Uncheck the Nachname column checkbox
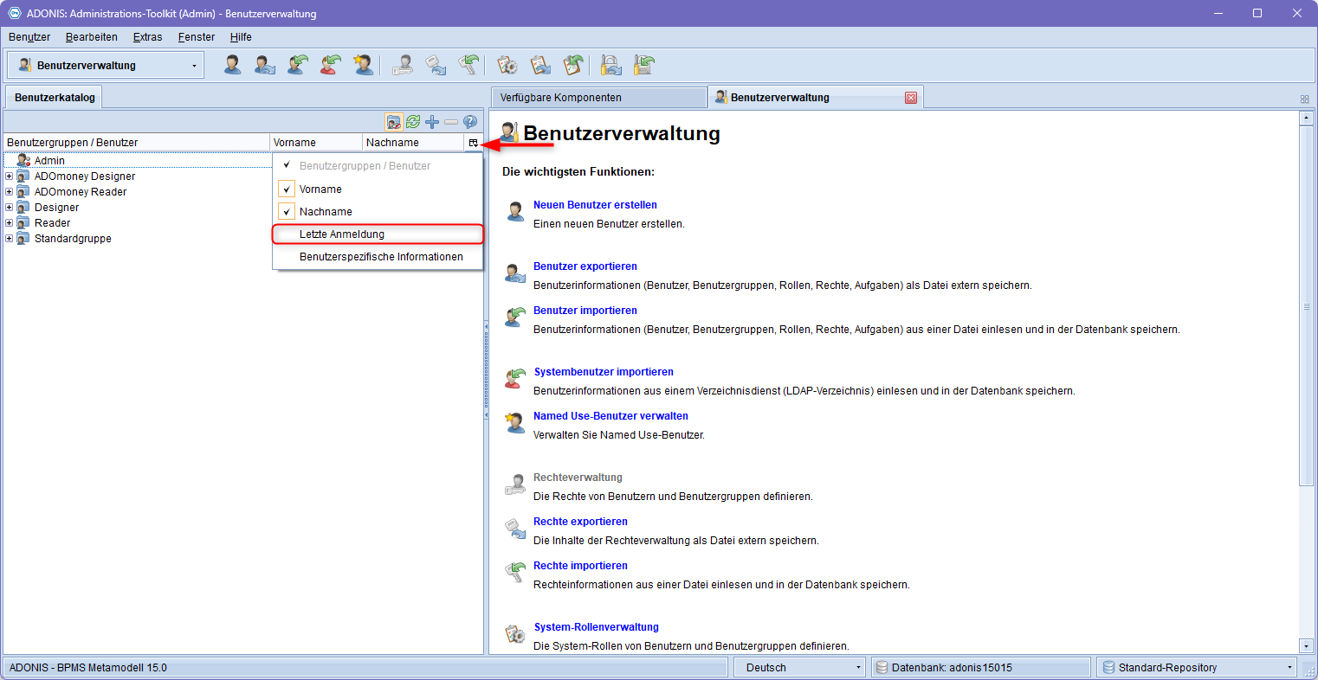The image size is (1318, 680). (287, 211)
